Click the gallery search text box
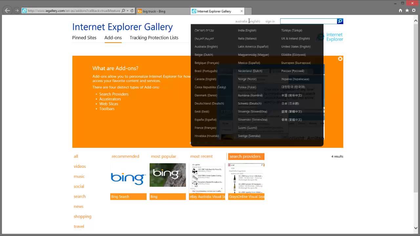This screenshot has height=236, width=420. [308, 21]
